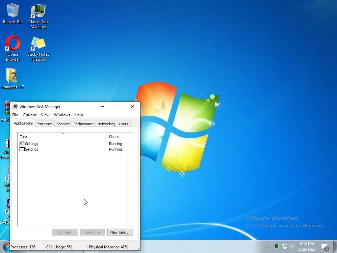The height and width of the screenshot is (253, 337).
Task: Click the New Task... button
Action: [x=120, y=232]
